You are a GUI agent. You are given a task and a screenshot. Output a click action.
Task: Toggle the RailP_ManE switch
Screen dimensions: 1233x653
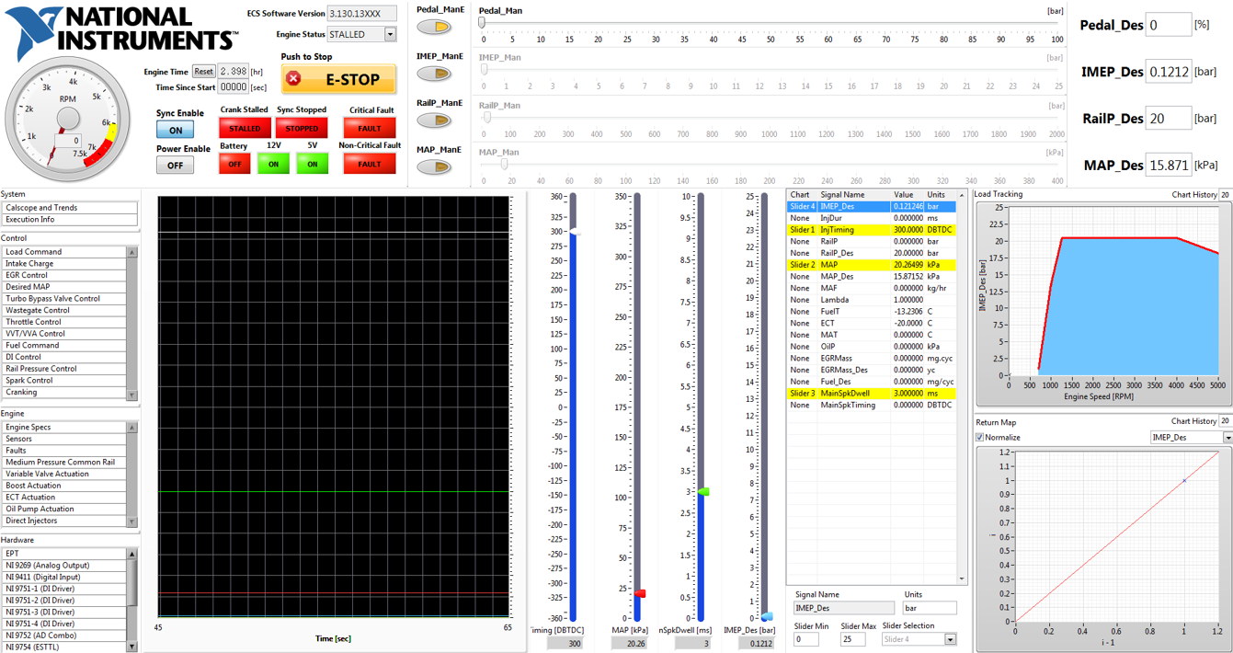tap(434, 120)
